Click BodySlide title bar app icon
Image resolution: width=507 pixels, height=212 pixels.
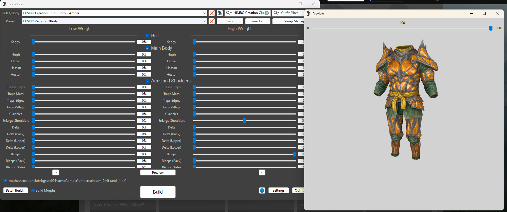click(4, 4)
